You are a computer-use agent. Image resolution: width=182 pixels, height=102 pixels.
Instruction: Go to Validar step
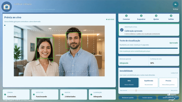click(171, 18)
